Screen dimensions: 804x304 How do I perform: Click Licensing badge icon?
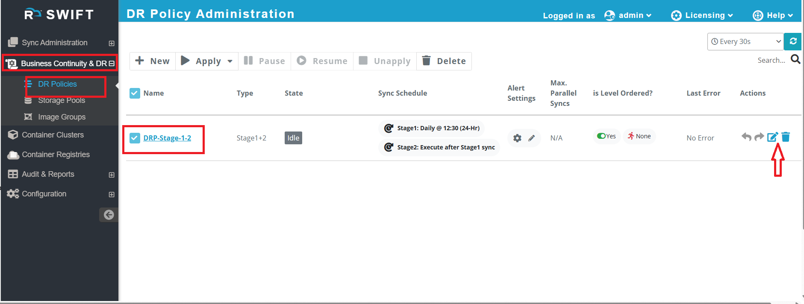(676, 16)
